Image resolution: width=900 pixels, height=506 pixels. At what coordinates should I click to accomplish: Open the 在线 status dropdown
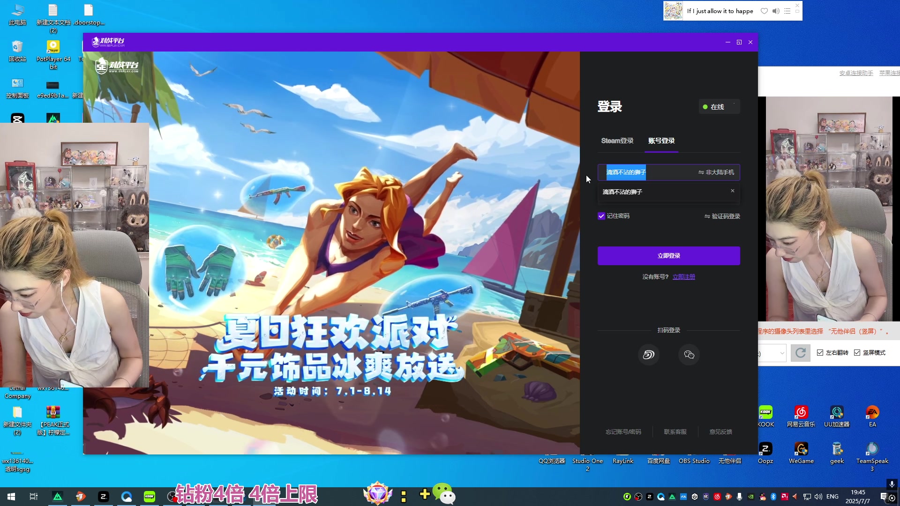[x=719, y=107]
